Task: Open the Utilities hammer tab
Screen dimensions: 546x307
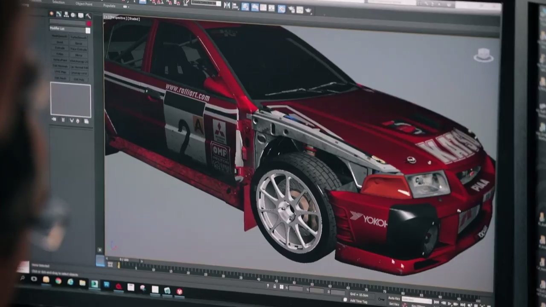Action: pyautogui.click(x=88, y=16)
